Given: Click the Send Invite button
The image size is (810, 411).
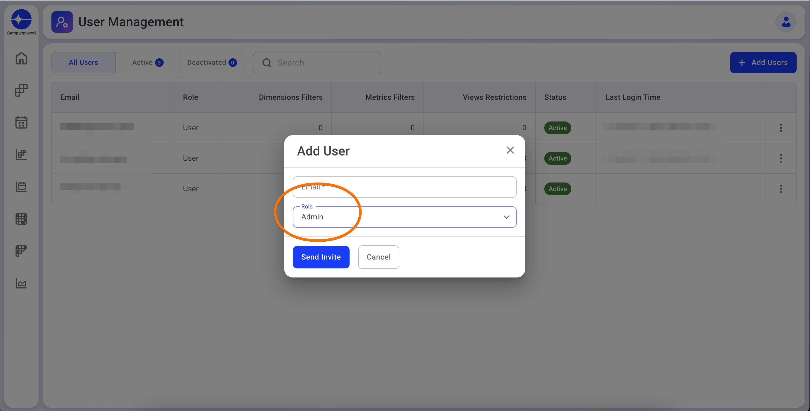Looking at the screenshot, I should (321, 257).
